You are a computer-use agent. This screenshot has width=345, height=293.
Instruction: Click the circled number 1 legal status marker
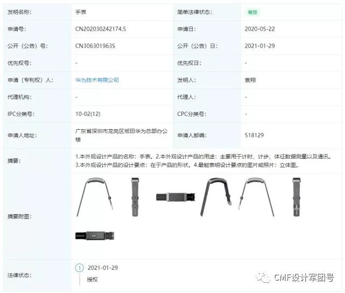[x=80, y=268]
